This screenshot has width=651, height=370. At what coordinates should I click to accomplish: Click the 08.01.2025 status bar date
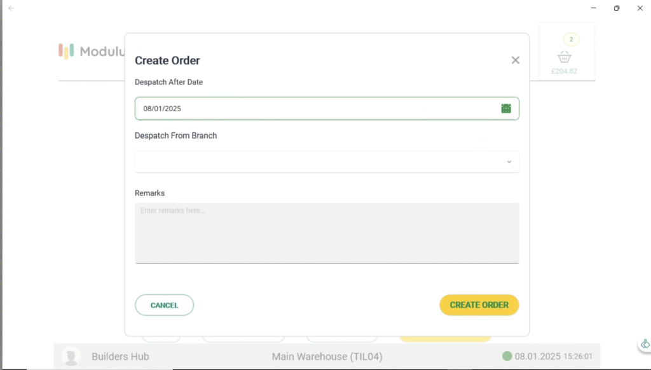(x=537, y=357)
